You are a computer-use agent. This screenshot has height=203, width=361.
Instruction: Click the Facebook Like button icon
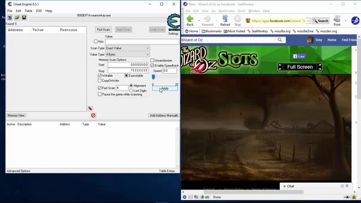tap(299, 56)
